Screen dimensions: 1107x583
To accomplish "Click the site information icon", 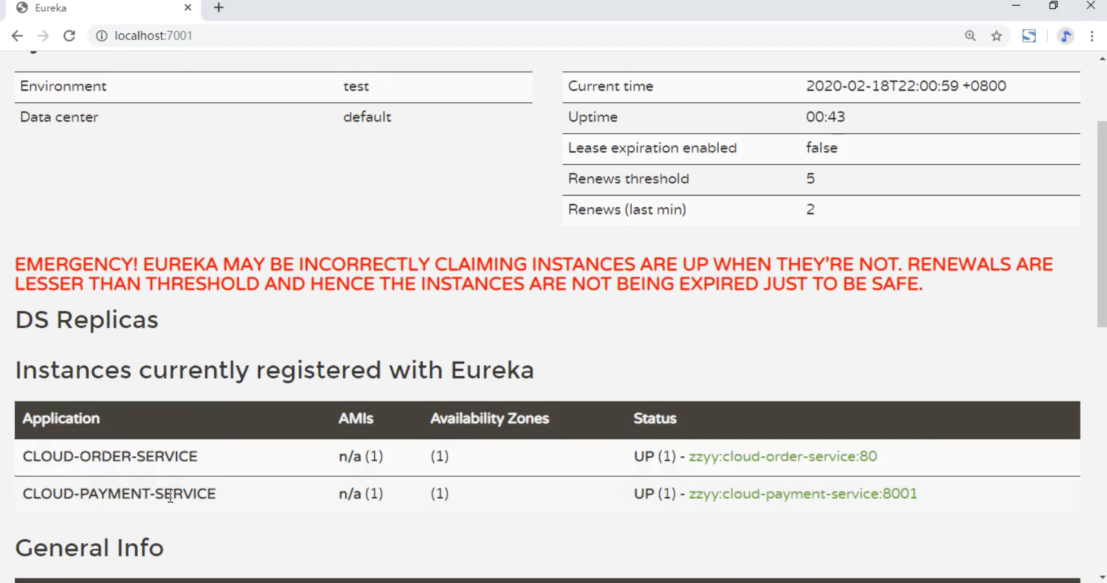I will [102, 36].
